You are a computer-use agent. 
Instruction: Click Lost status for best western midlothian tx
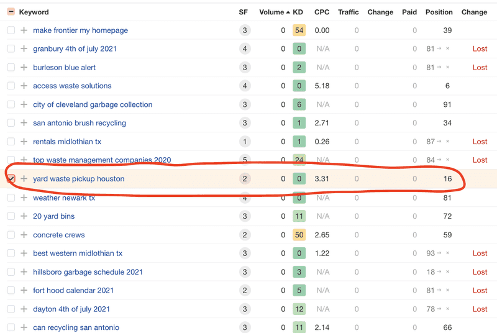480,253
